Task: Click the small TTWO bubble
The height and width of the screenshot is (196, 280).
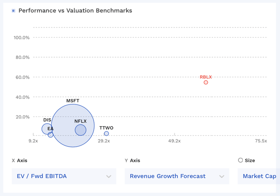Action: (106, 134)
